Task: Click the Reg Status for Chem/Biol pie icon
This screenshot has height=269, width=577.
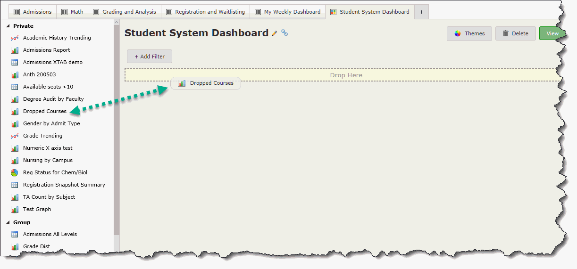Action: point(15,172)
